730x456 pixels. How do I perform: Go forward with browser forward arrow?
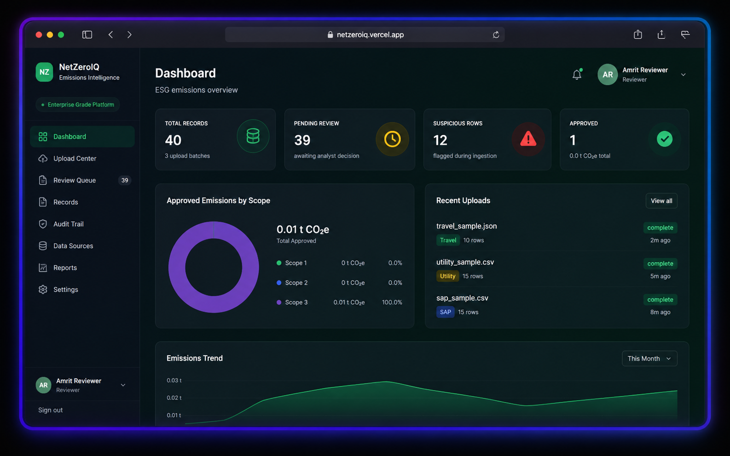[129, 34]
